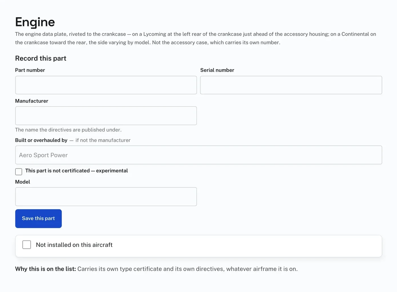Click the Engine heading
This screenshot has height=292, width=397.
[x=35, y=22]
